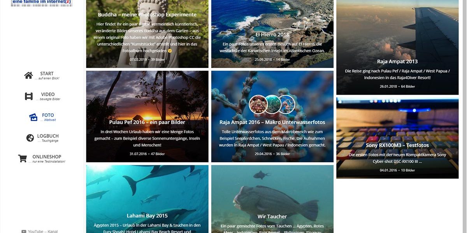Open the Raja Ampat 2013 album

point(397,61)
